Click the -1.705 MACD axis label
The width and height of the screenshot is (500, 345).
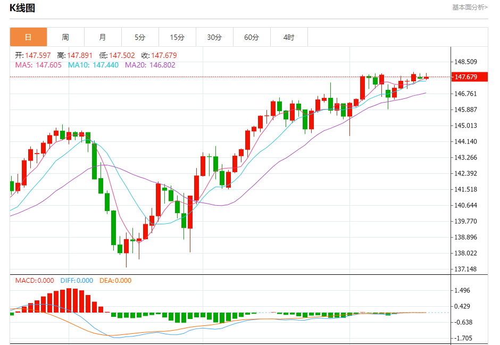coord(462,338)
